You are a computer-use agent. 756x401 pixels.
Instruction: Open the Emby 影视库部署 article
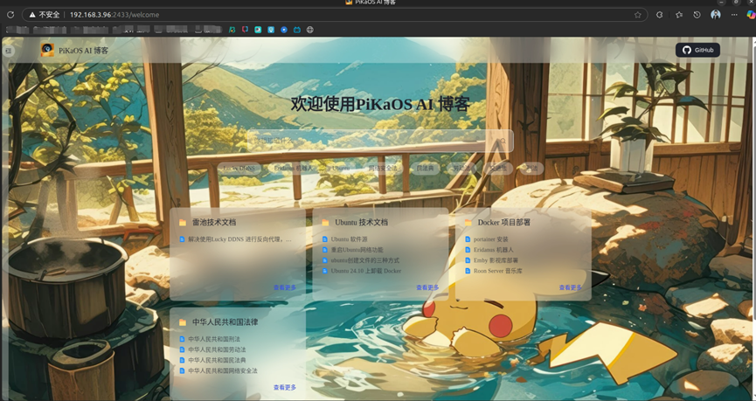click(x=496, y=260)
